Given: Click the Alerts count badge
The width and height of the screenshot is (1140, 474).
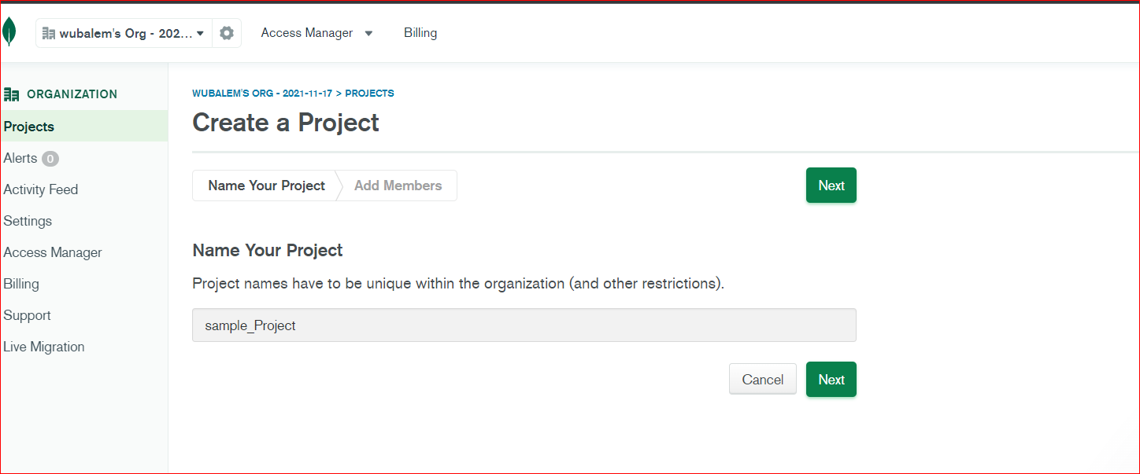Looking at the screenshot, I should point(50,159).
